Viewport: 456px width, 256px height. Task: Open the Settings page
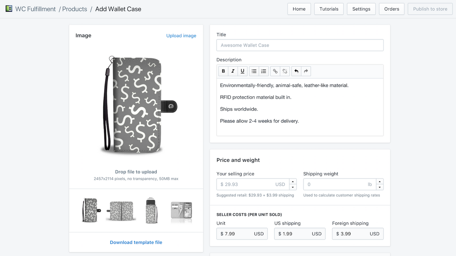(x=361, y=9)
